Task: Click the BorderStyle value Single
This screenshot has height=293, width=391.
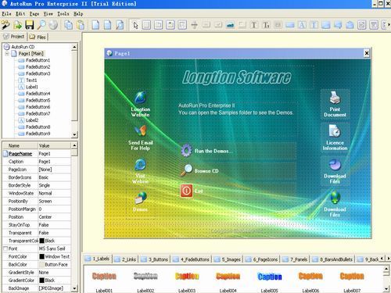Action: (x=54, y=185)
